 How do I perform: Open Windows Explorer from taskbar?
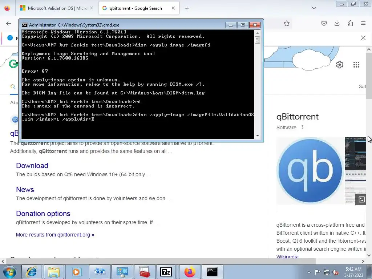point(54,272)
